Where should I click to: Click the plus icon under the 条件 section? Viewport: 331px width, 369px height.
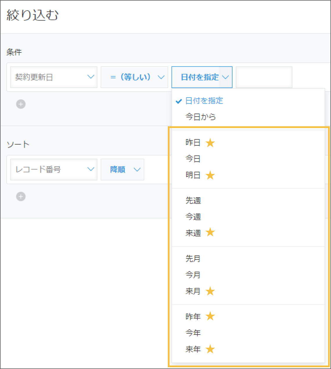21,104
